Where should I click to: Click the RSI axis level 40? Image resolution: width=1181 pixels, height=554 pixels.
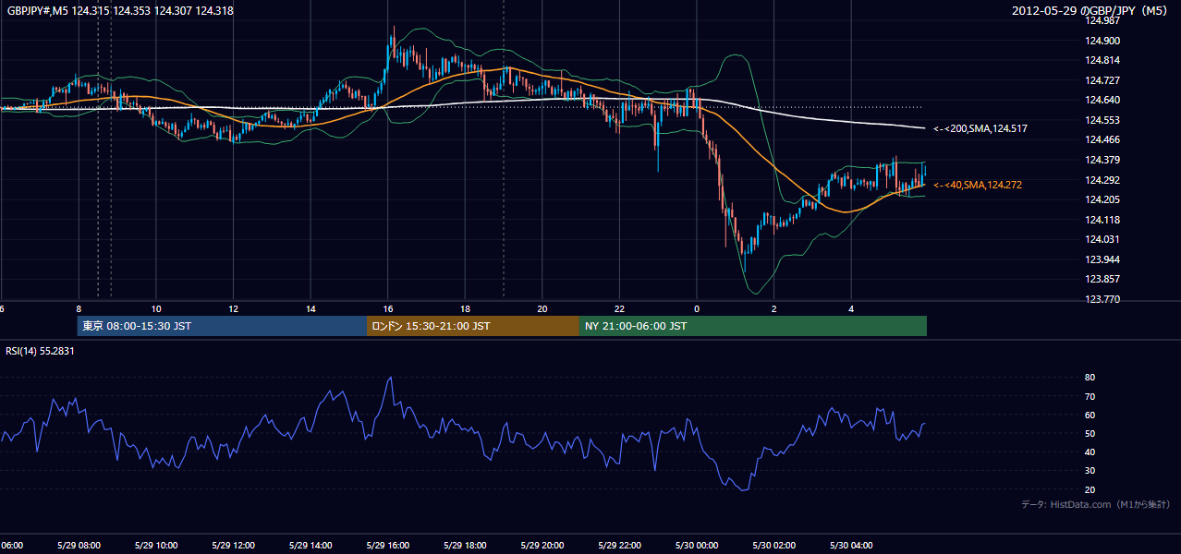(x=1090, y=452)
